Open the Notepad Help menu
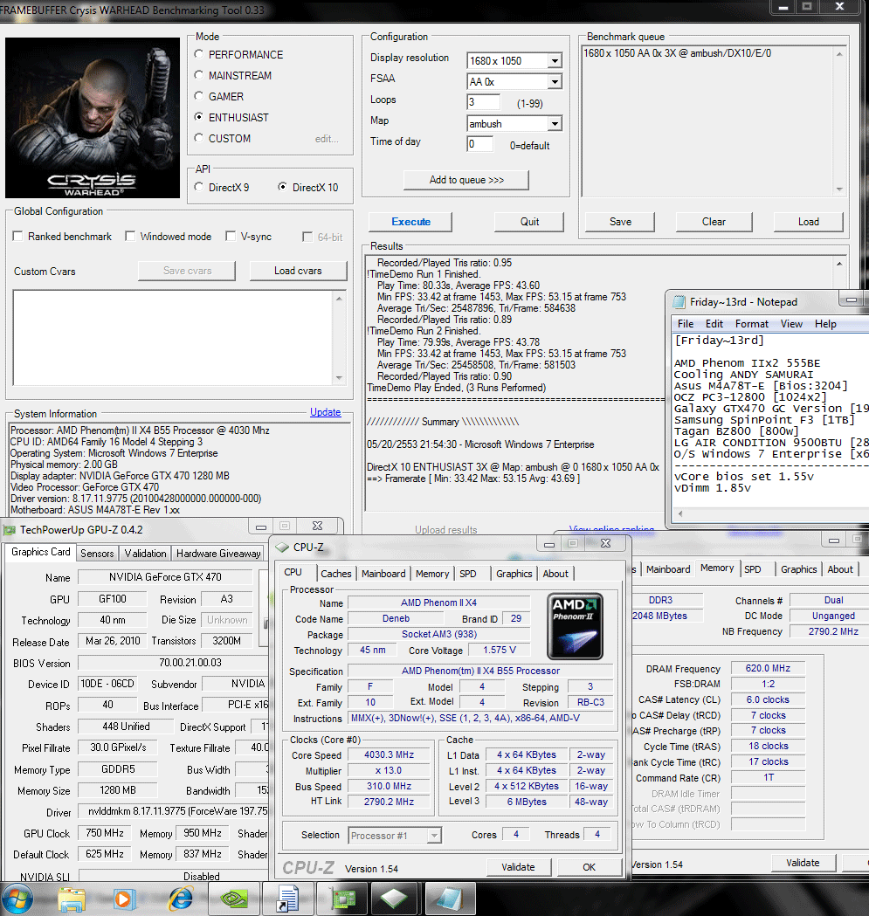 pos(825,324)
